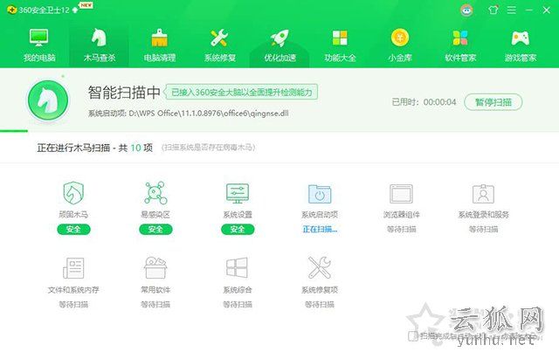
Task: Click the 系统启动项 folder icon
Action: coord(320,194)
